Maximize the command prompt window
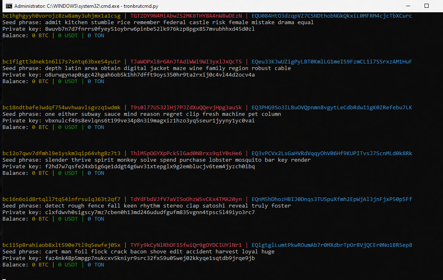This screenshot has height=280, width=443. (x=426, y=6)
